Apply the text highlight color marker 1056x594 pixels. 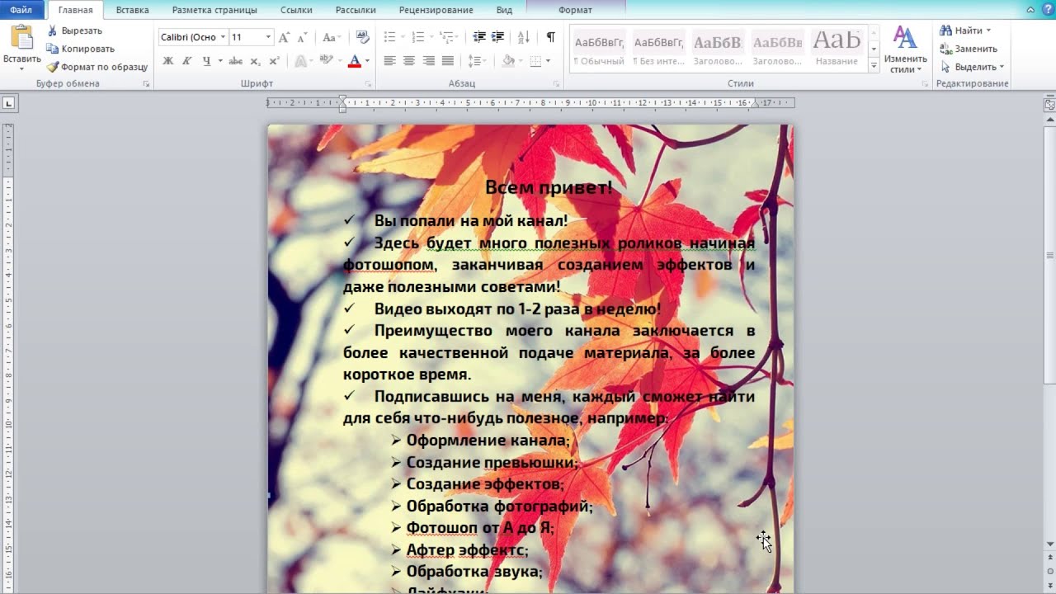coord(325,61)
